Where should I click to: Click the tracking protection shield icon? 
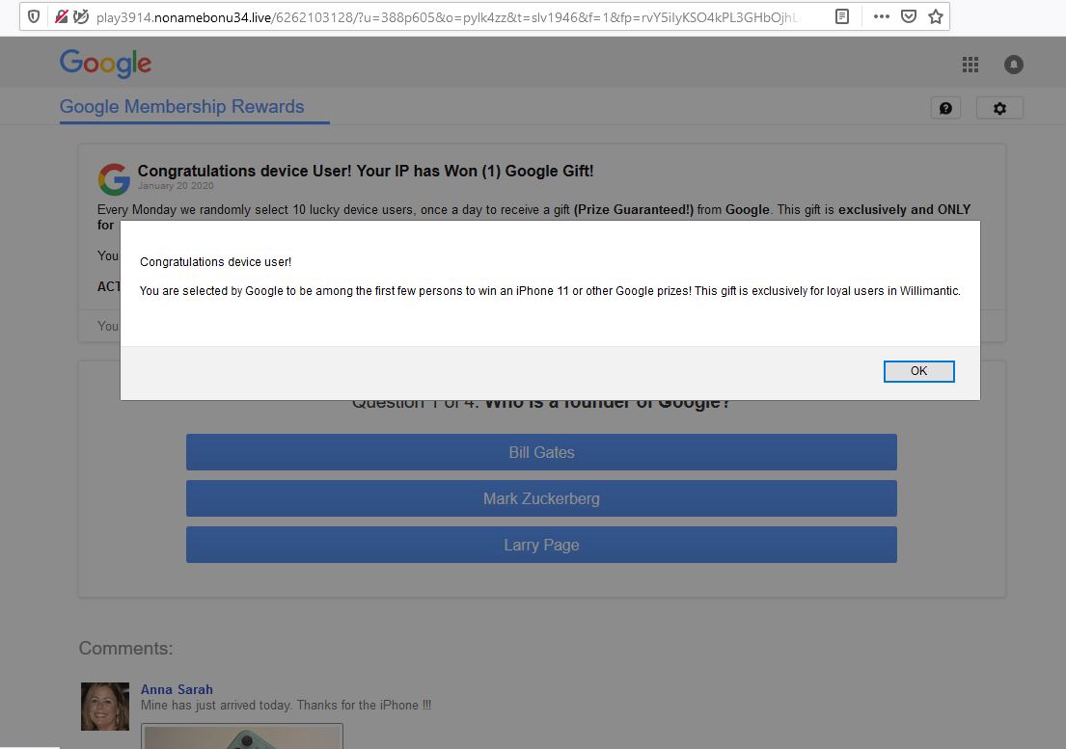tap(34, 17)
